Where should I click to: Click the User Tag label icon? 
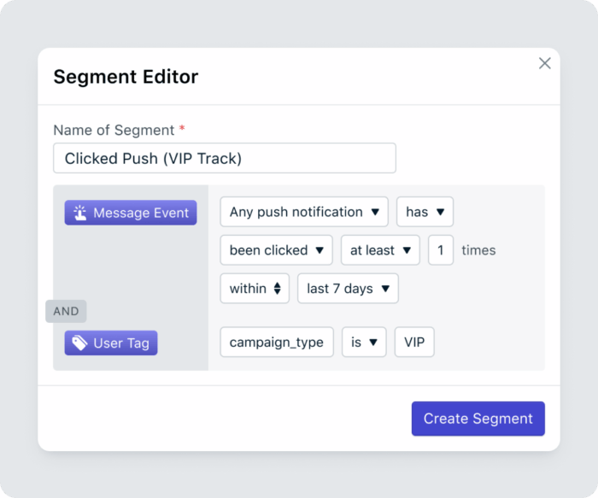(79, 343)
